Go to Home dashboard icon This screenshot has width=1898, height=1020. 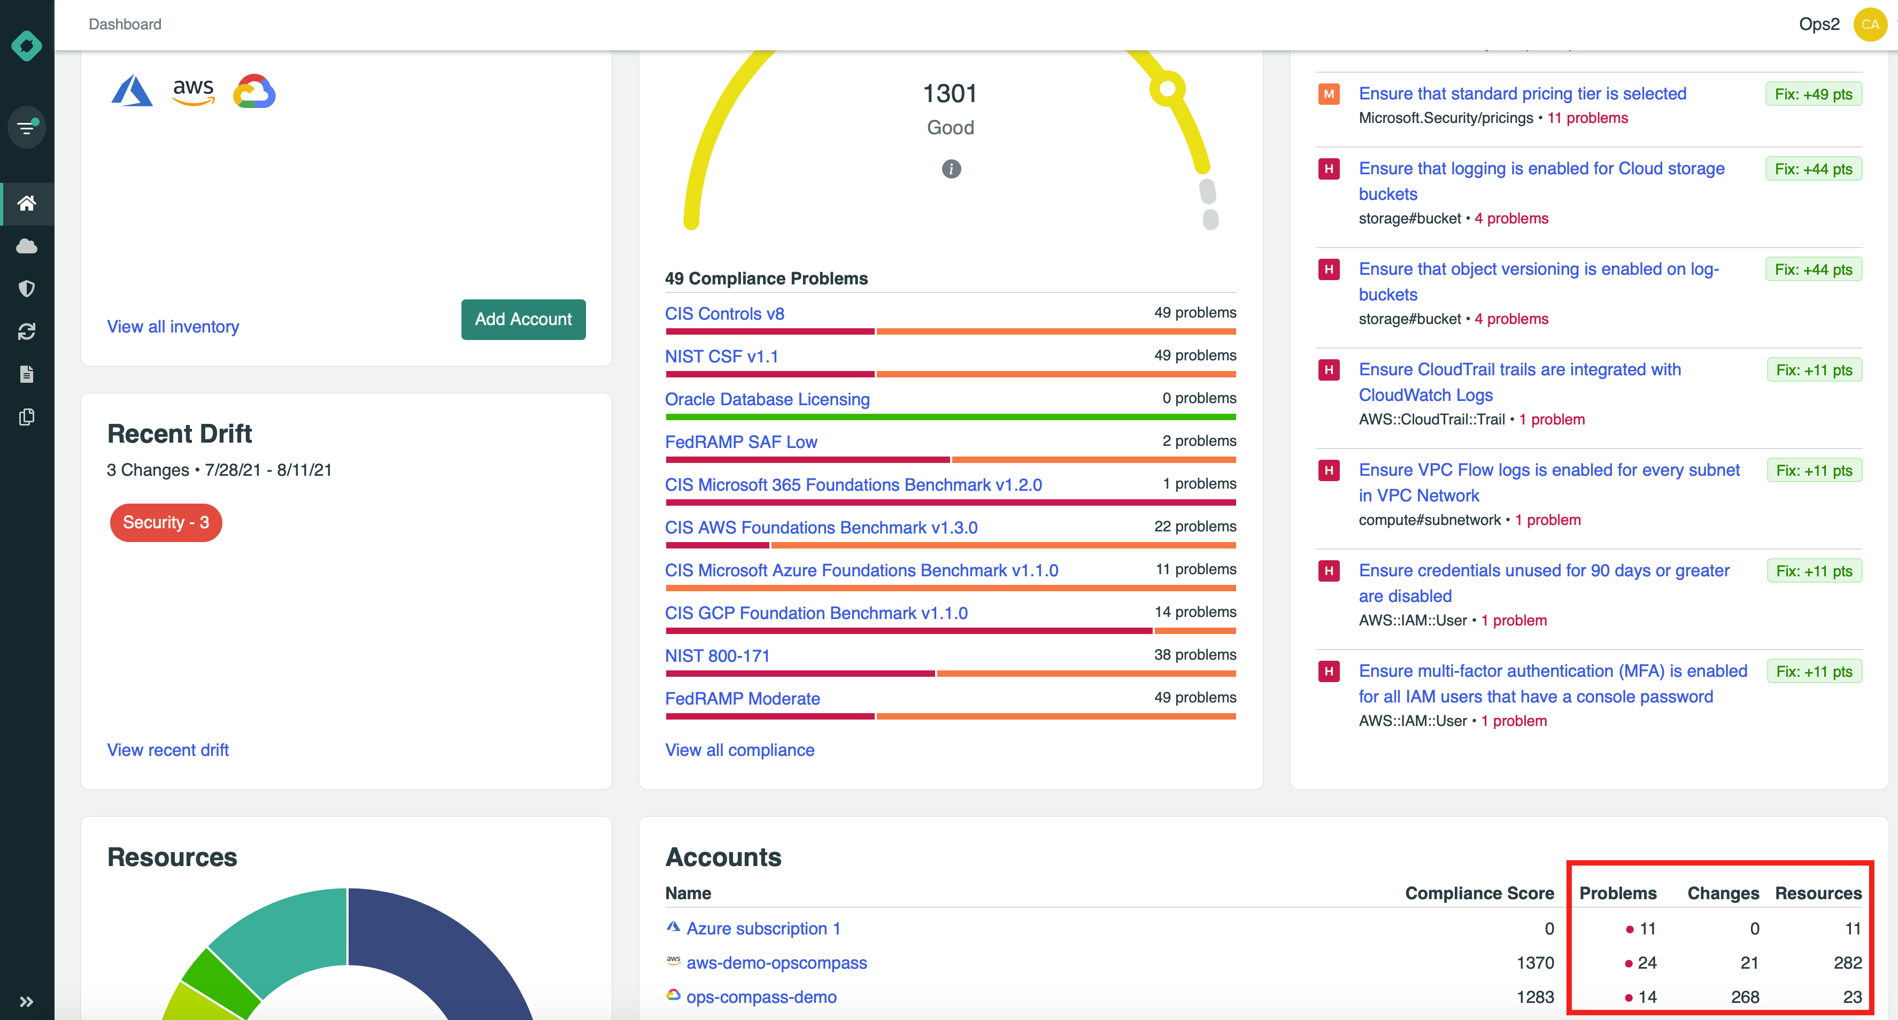27,203
